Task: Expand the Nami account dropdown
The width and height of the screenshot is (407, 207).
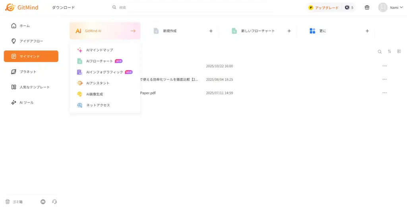Action: click(391, 8)
